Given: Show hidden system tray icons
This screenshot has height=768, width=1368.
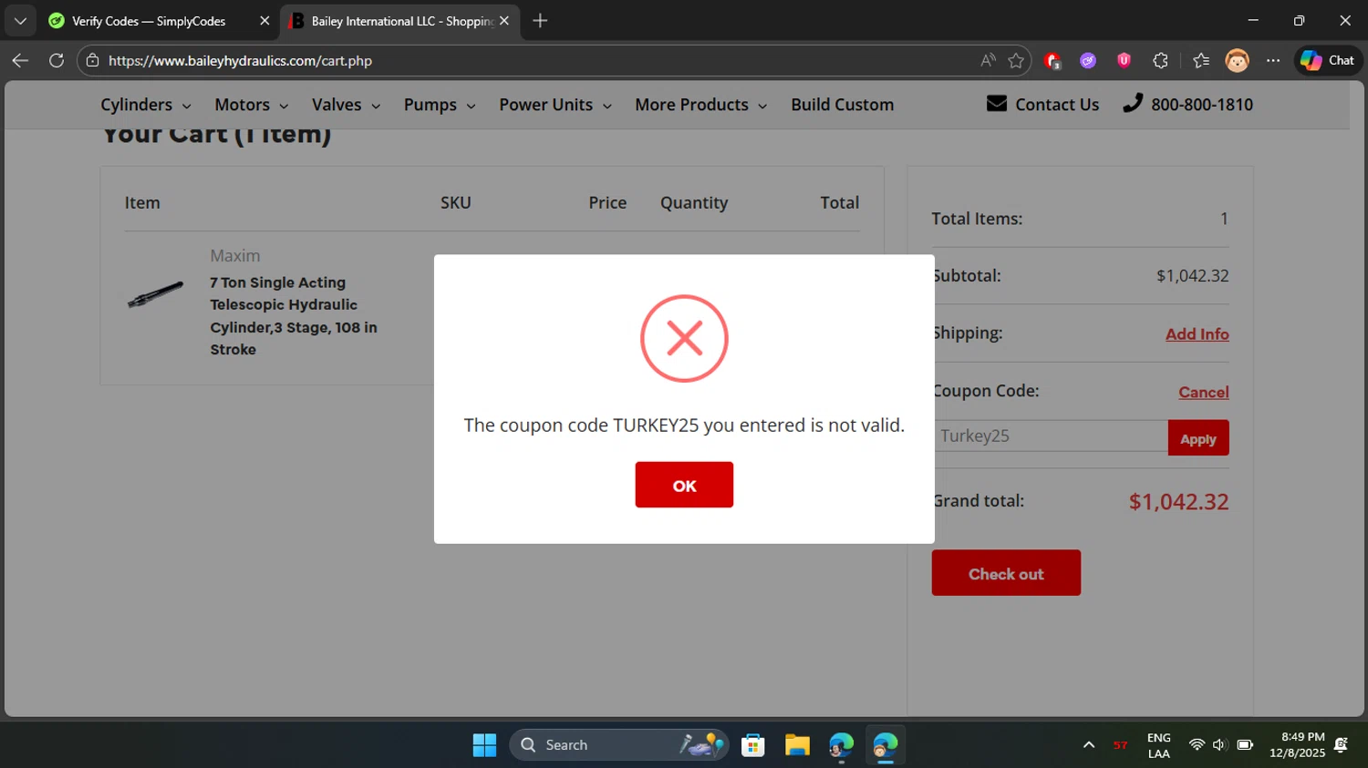Looking at the screenshot, I should click(x=1089, y=745).
